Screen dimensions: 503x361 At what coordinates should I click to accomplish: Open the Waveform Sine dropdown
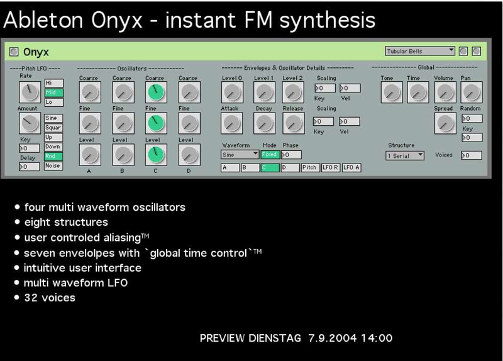[240, 154]
